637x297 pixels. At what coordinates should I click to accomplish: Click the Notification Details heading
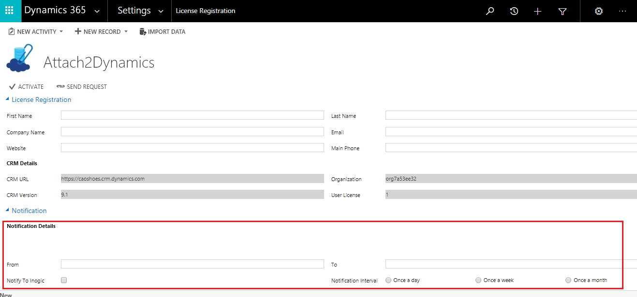31,226
